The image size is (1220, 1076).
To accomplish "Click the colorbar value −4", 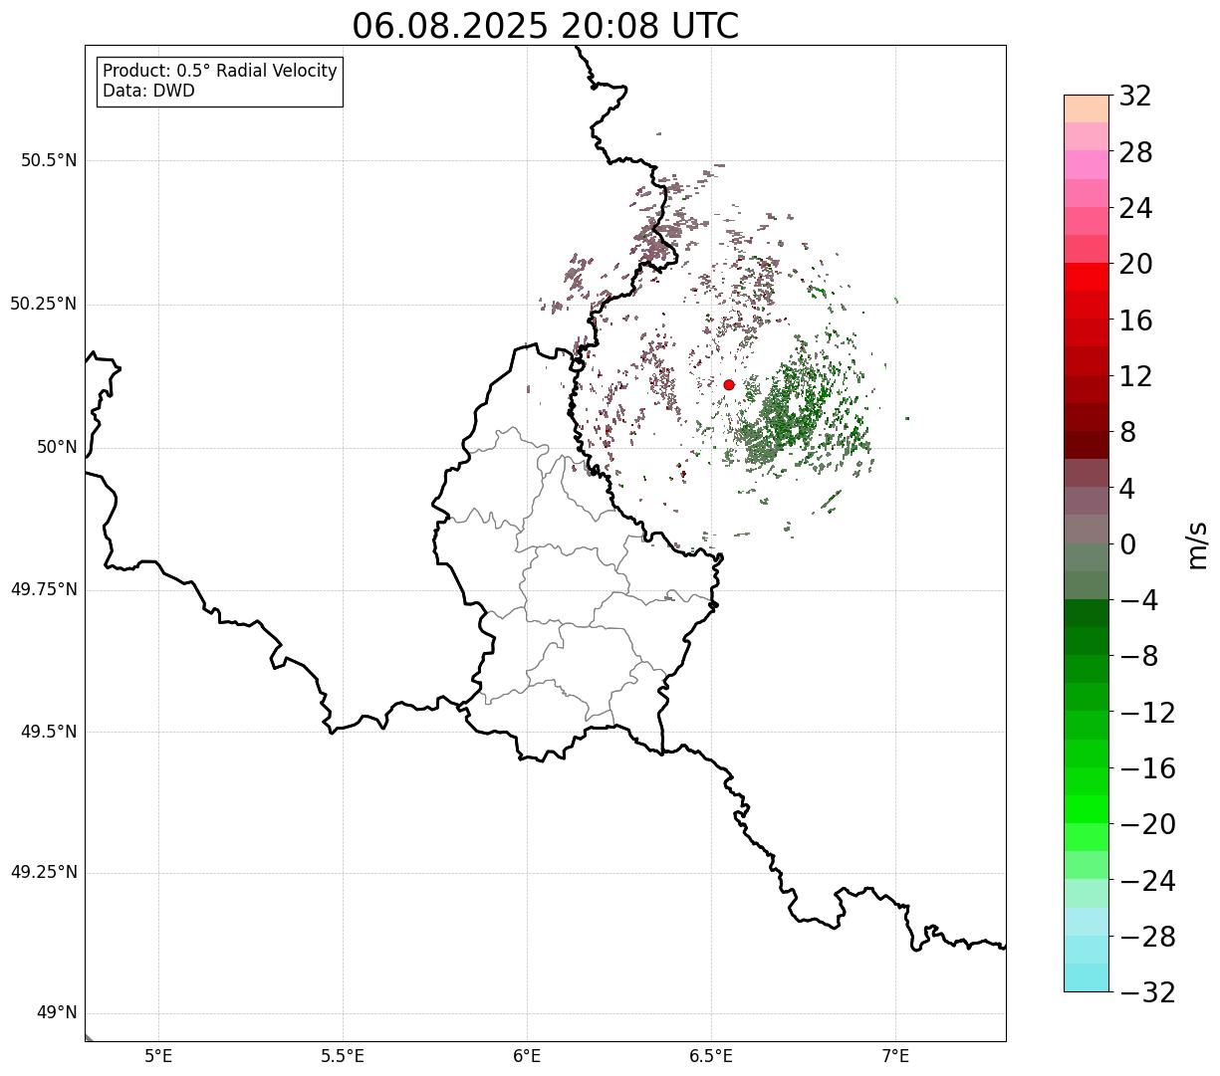I will coord(1139,600).
